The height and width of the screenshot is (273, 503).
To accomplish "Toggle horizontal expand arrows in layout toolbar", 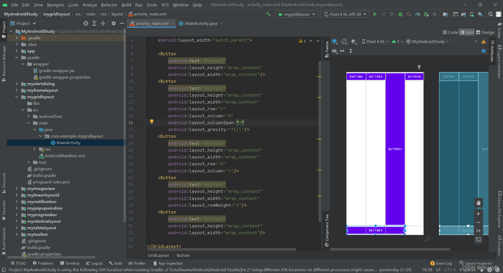I will click(x=342, y=51).
